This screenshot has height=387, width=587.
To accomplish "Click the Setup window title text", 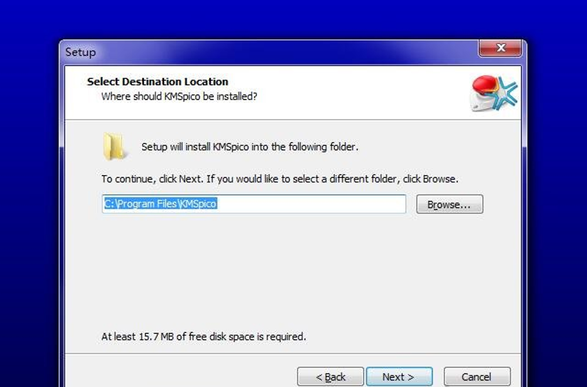I will coord(80,52).
